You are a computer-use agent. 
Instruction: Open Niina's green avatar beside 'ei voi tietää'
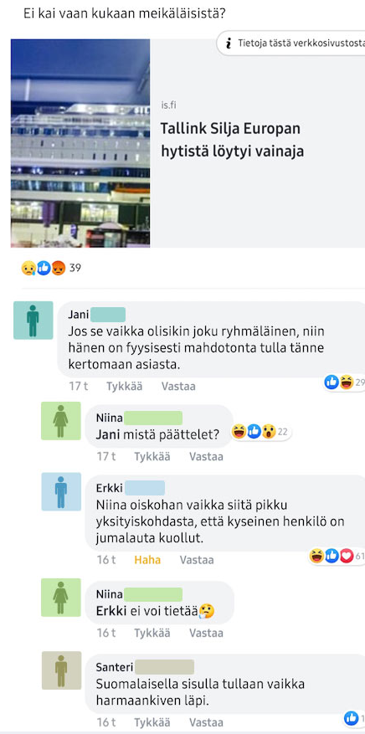click(x=61, y=598)
